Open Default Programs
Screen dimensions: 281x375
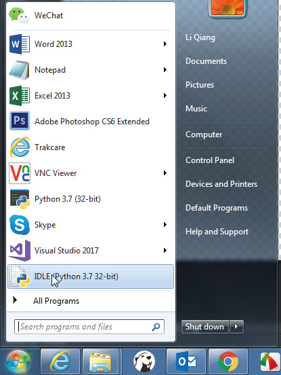coord(217,208)
